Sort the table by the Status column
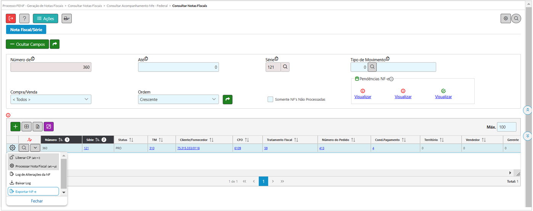Screen dimensions: 533x211 coord(132,140)
